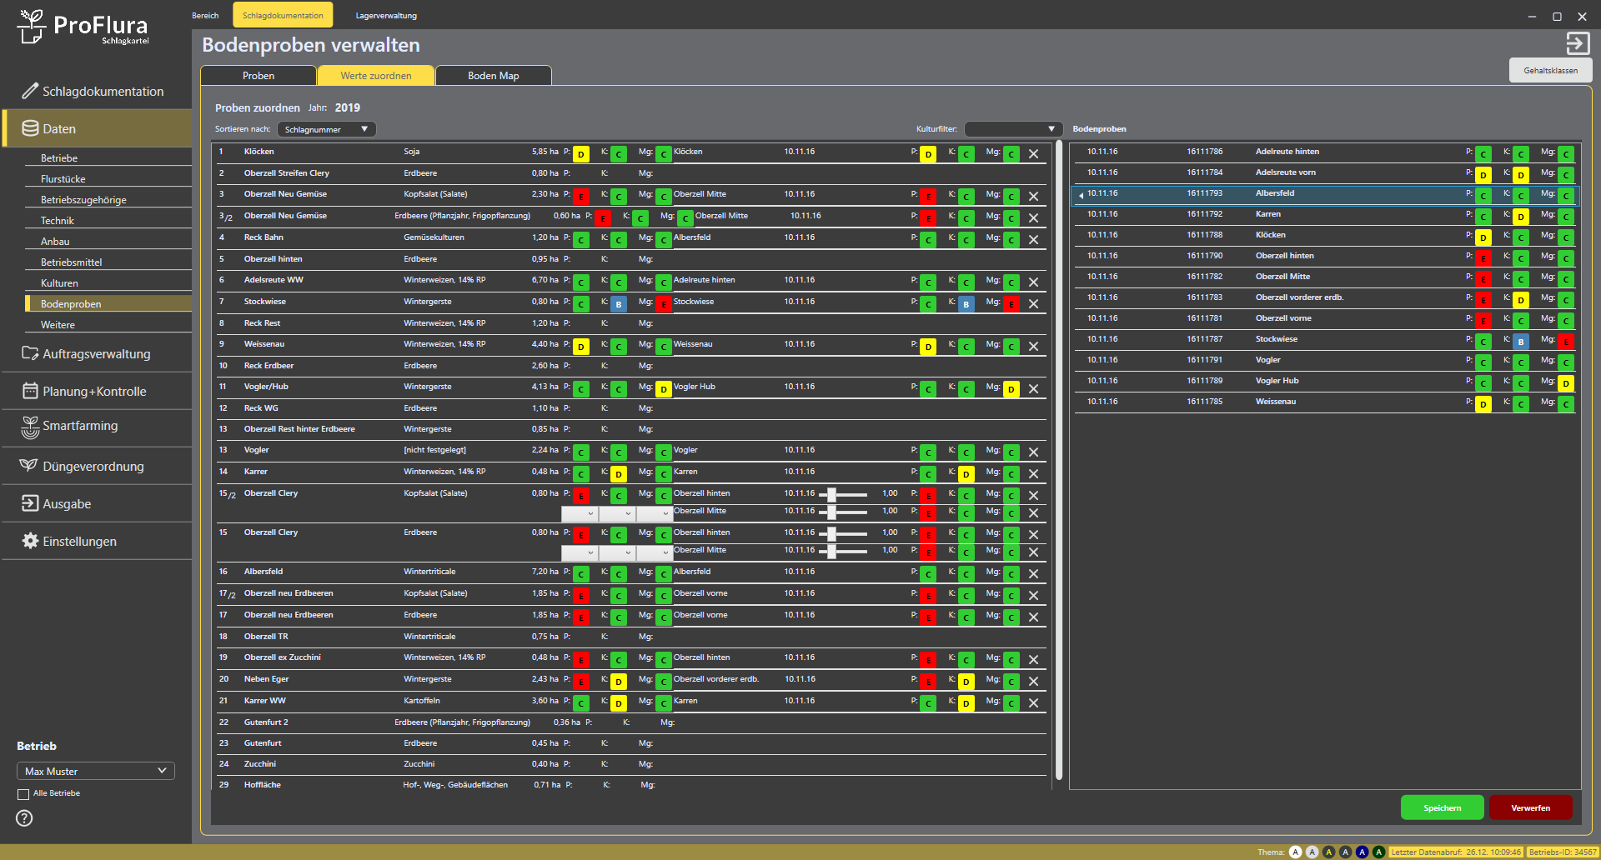This screenshot has height=860, width=1601.
Task: Open the Sortieren nach Schlagnummer dropdown
Action: [326, 129]
